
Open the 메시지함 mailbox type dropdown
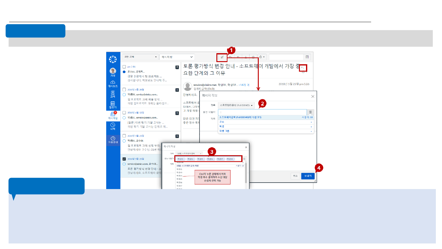point(177,57)
